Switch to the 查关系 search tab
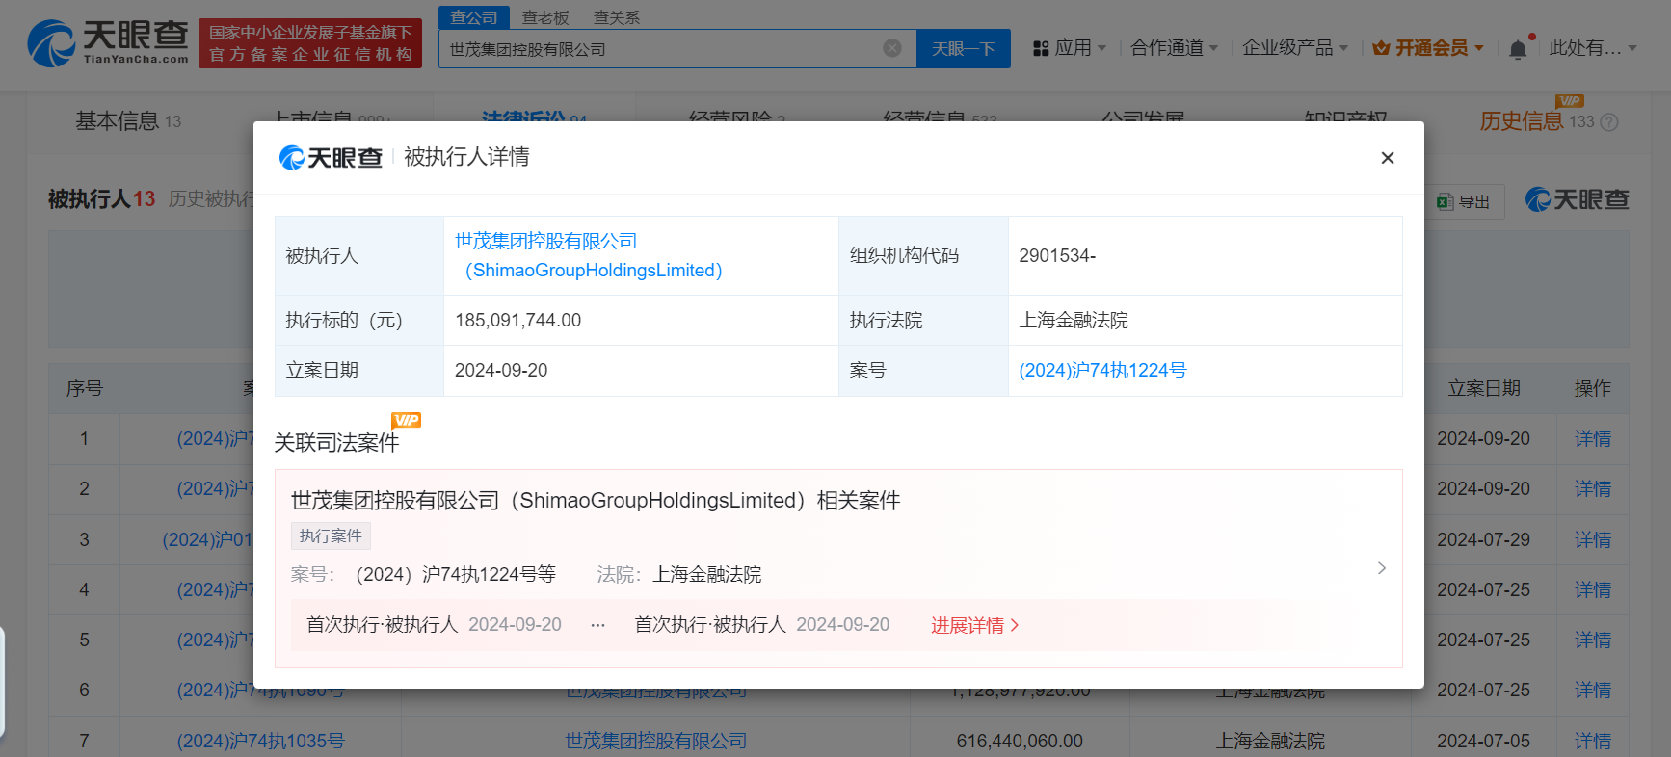1671x757 pixels. (617, 17)
